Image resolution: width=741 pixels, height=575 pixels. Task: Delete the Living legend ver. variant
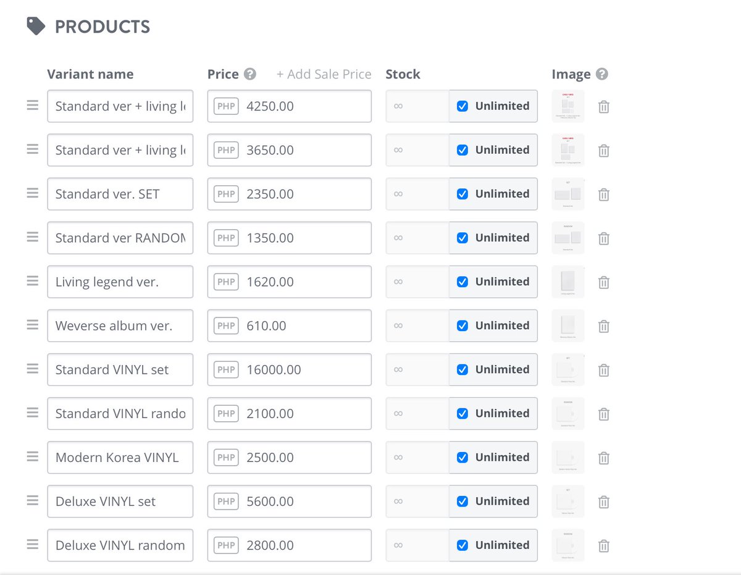pyautogui.click(x=604, y=282)
